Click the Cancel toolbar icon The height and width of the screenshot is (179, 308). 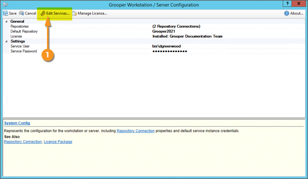[x=22, y=13]
